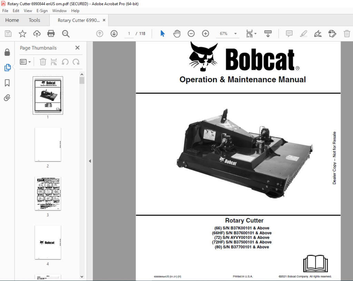This screenshot has width=353, height=281.
Task: Click the 'Printed in U.S.A.' footer text
Action: (x=243, y=277)
